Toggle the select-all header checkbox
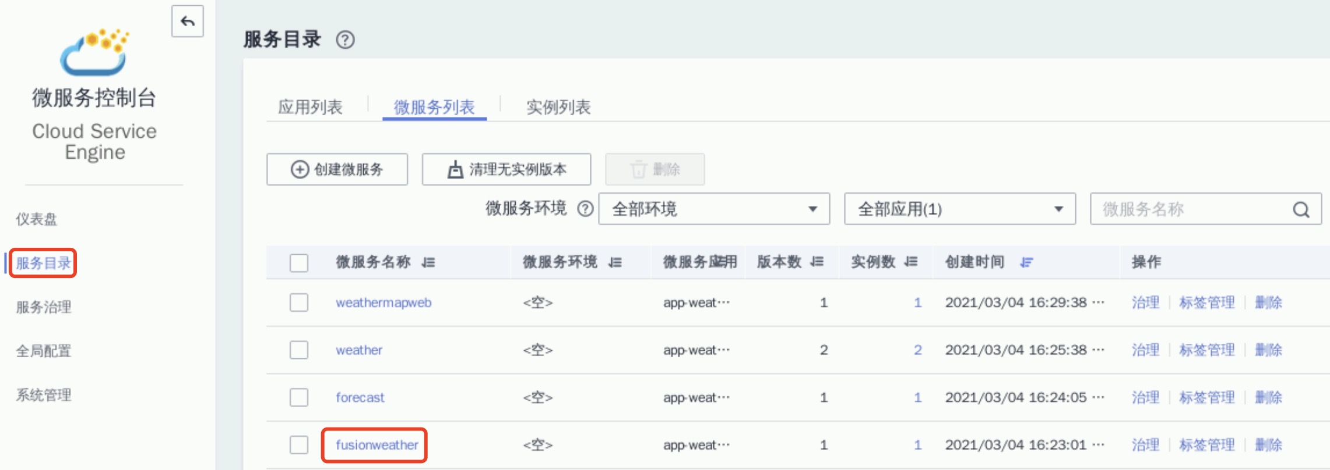 [x=299, y=263]
